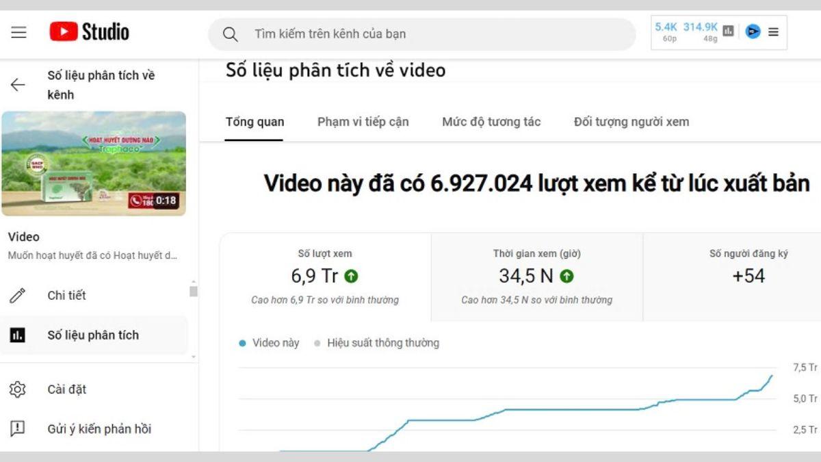Click the Gửi ý kiến phản hồi feedback icon
The image size is (821, 462).
pyautogui.click(x=18, y=429)
